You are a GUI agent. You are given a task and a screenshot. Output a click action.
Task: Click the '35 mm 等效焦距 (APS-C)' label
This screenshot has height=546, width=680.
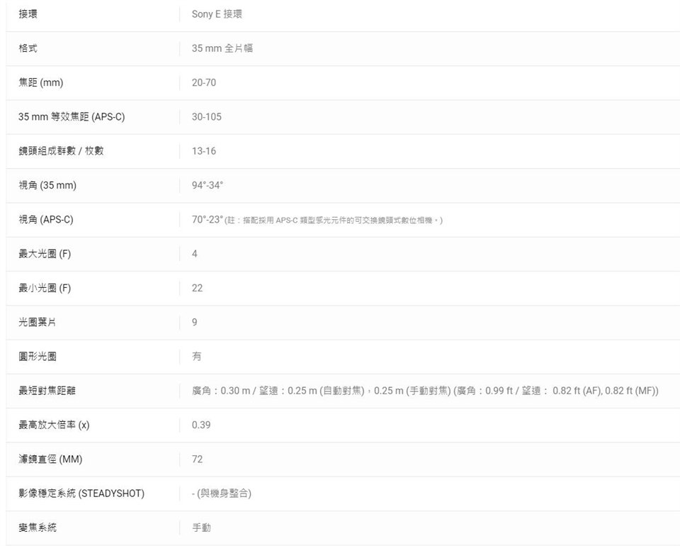coord(72,117)
